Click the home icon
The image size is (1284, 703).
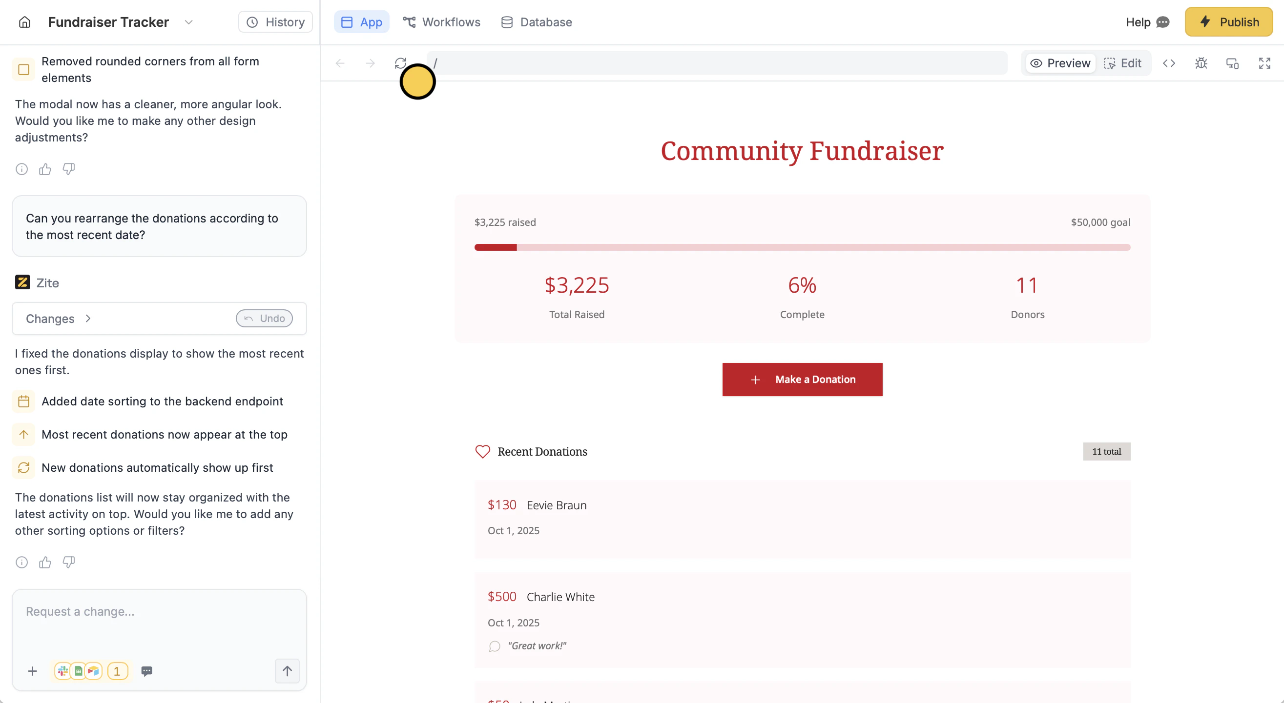point(24,22)
